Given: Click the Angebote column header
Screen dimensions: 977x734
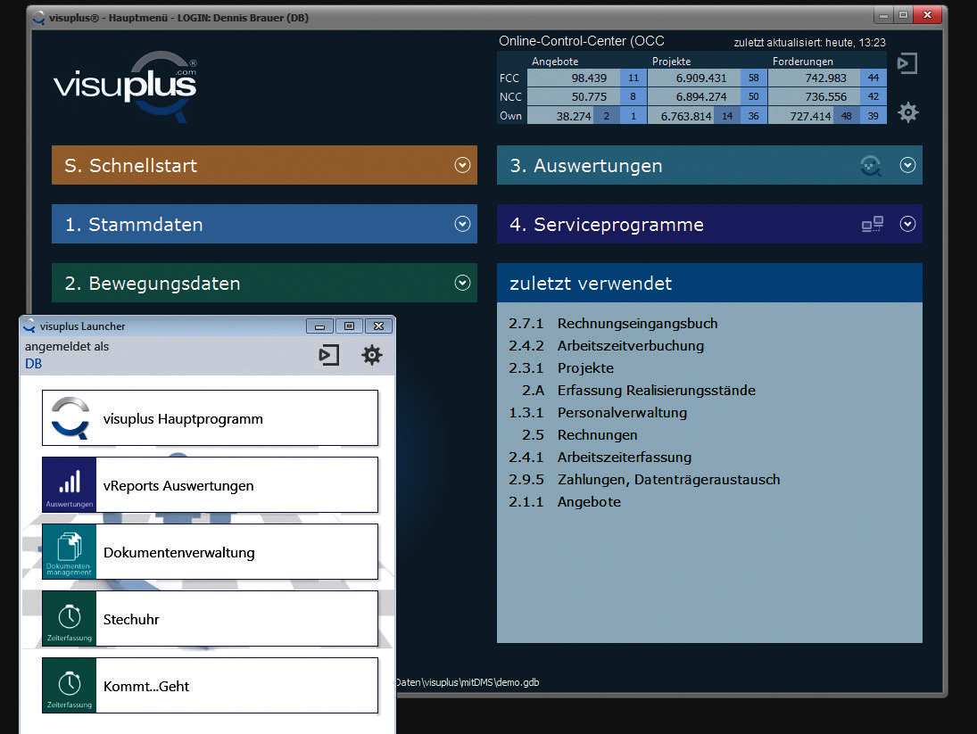Looking at the screenshot, I should 555,61.
